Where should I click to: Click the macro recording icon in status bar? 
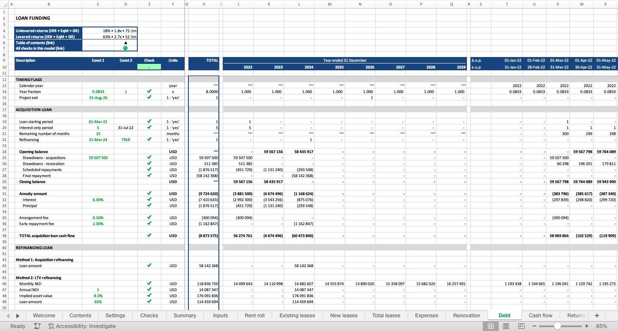coord(37,326)
